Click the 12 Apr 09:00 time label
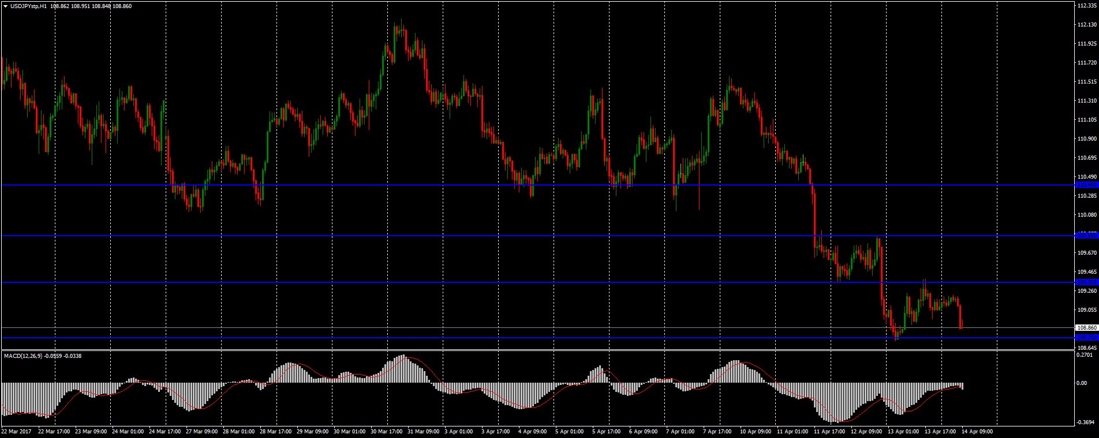 pyautogui.click(x=866, y=431)
